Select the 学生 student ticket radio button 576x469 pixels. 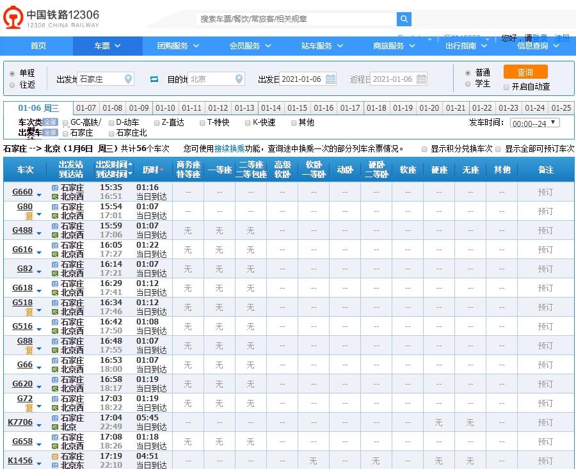point(468,84)
